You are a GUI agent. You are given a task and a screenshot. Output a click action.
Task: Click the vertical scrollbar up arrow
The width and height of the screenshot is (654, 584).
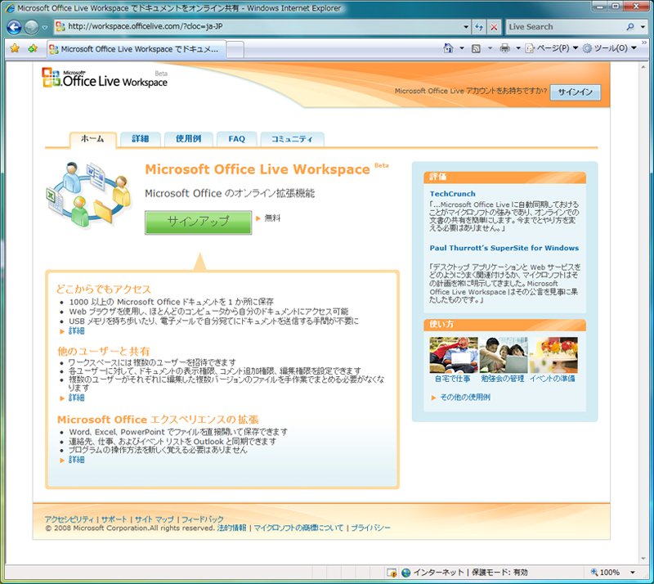click(643, 67)
